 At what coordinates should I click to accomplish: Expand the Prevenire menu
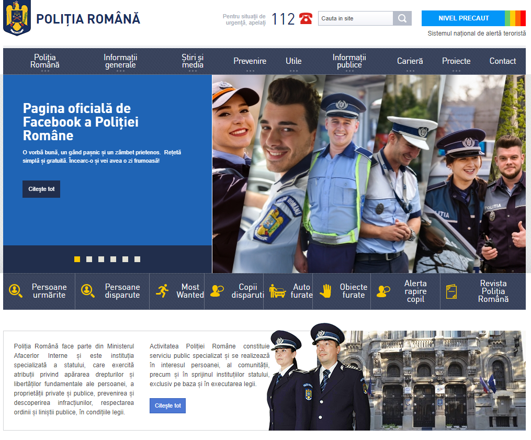pos(250,61)
